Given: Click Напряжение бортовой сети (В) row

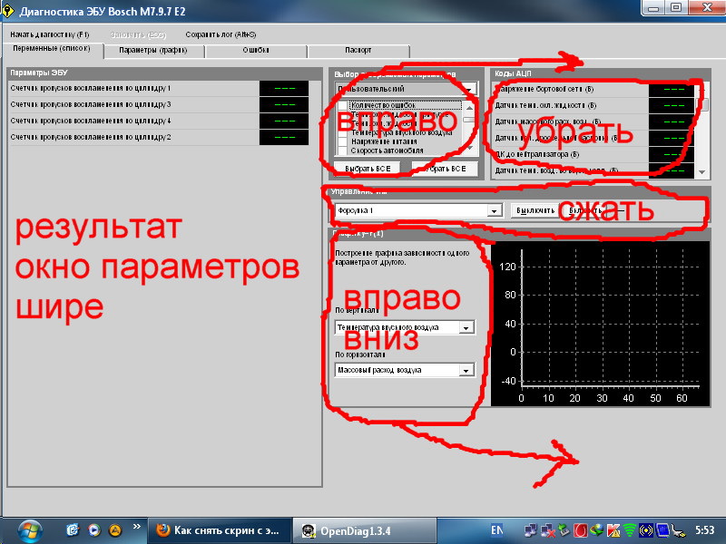Looking at the screenshot, I should [594, 89].
